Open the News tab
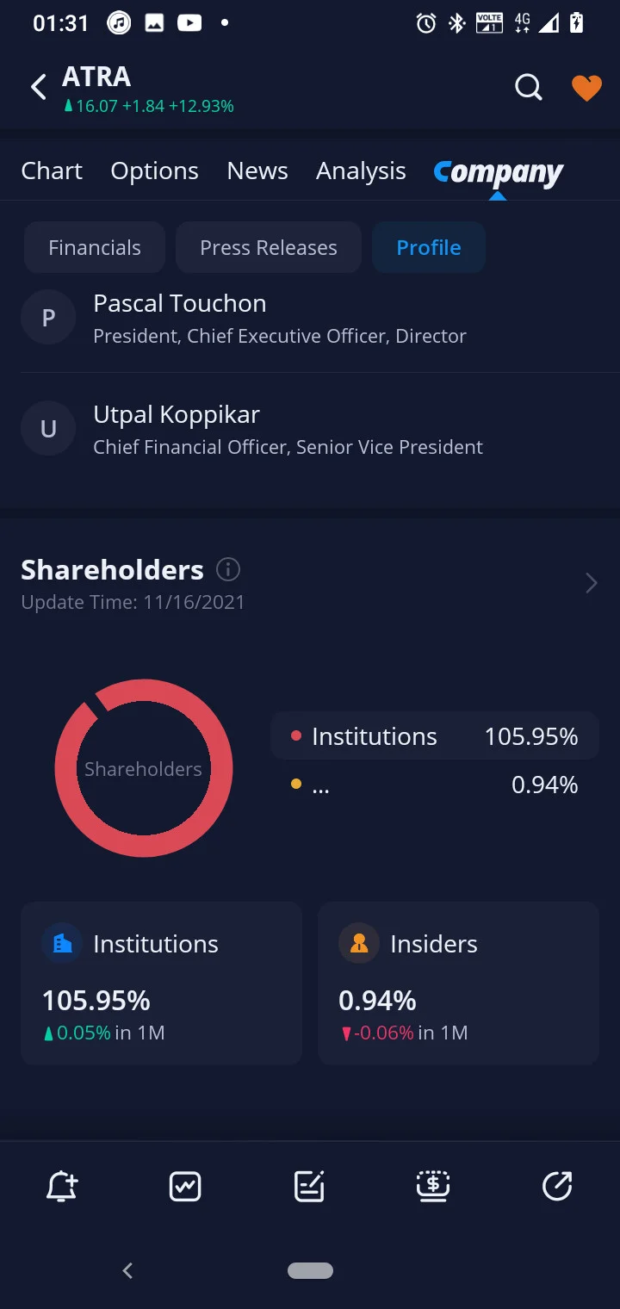Image resolution: width=620 pixels, height=1309 pixels. point(257,171)
